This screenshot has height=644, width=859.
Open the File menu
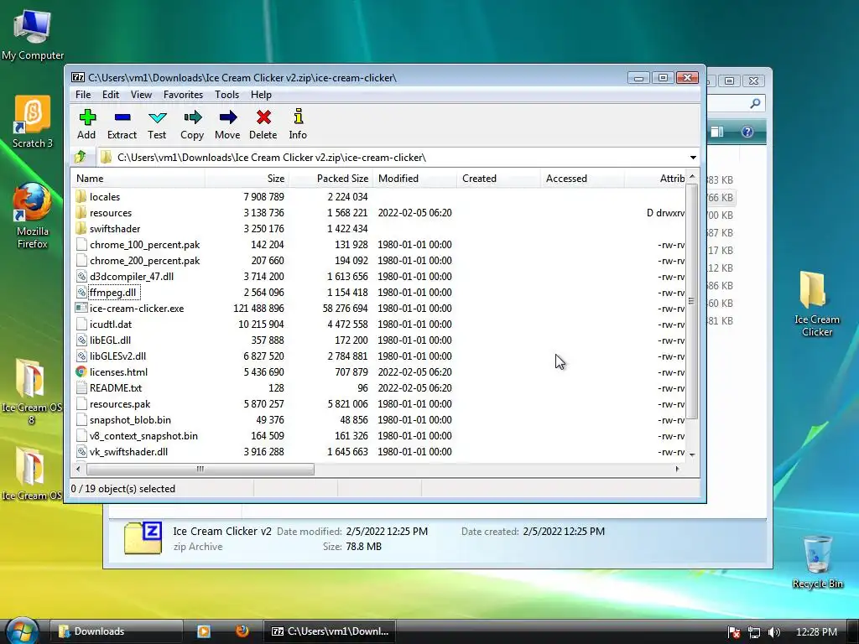83,95
